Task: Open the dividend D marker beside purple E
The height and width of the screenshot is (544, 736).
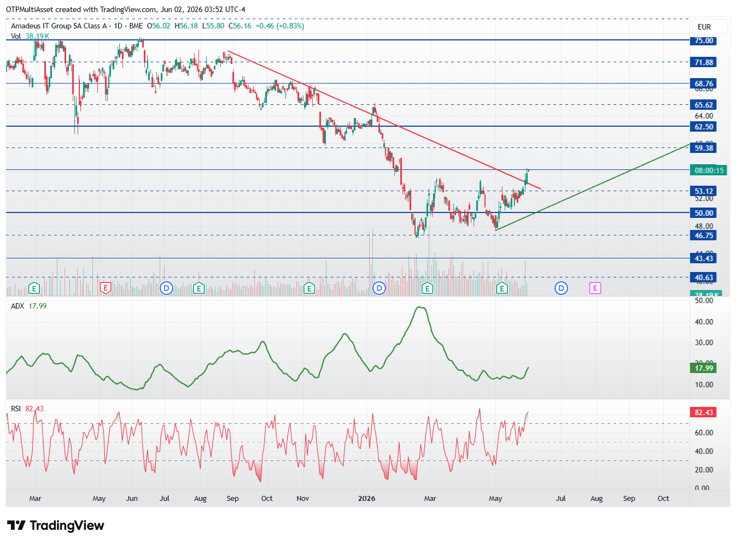Action: pos(561,288)
